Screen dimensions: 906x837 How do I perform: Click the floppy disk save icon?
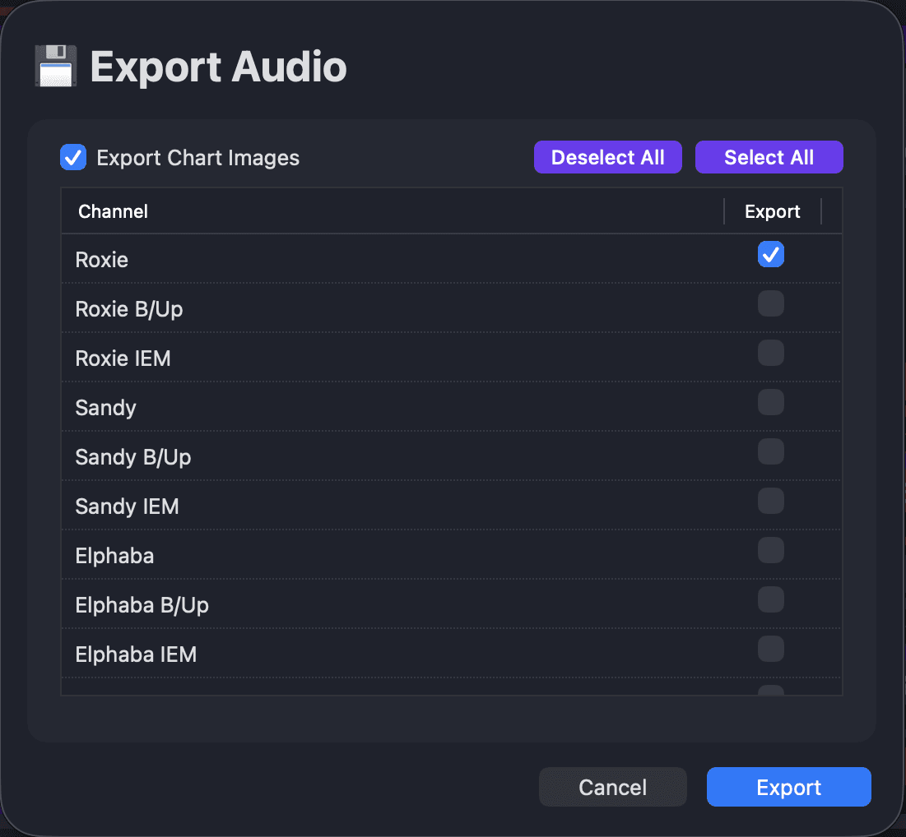point(56,66)
